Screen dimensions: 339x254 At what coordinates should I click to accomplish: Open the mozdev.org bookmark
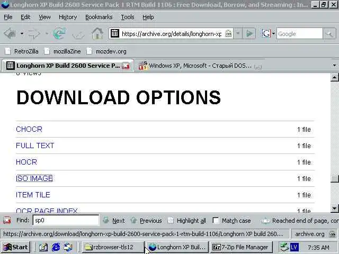click(x=106, y=51)
